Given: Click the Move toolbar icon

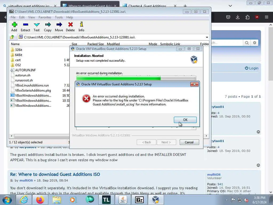Looking at the screenshot, I should (x=59, y=27).
